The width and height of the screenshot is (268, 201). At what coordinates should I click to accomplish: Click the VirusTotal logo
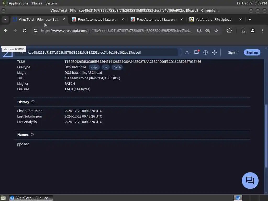point(8,54)
